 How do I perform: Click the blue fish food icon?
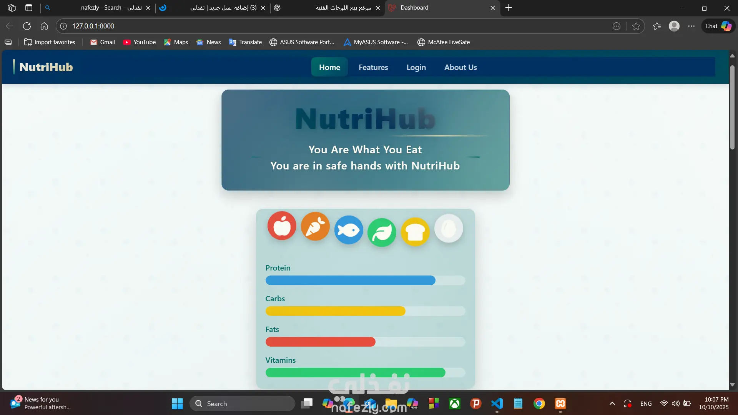[349, 230]
